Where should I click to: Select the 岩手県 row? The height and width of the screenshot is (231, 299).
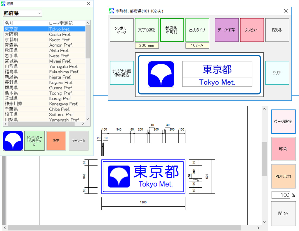(x=45, y=56)
